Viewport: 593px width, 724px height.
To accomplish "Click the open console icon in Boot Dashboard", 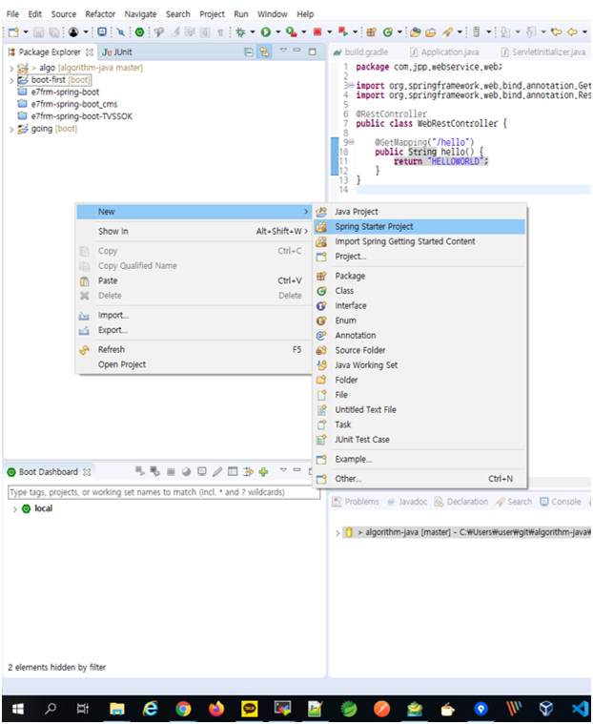I will (202, 471).
